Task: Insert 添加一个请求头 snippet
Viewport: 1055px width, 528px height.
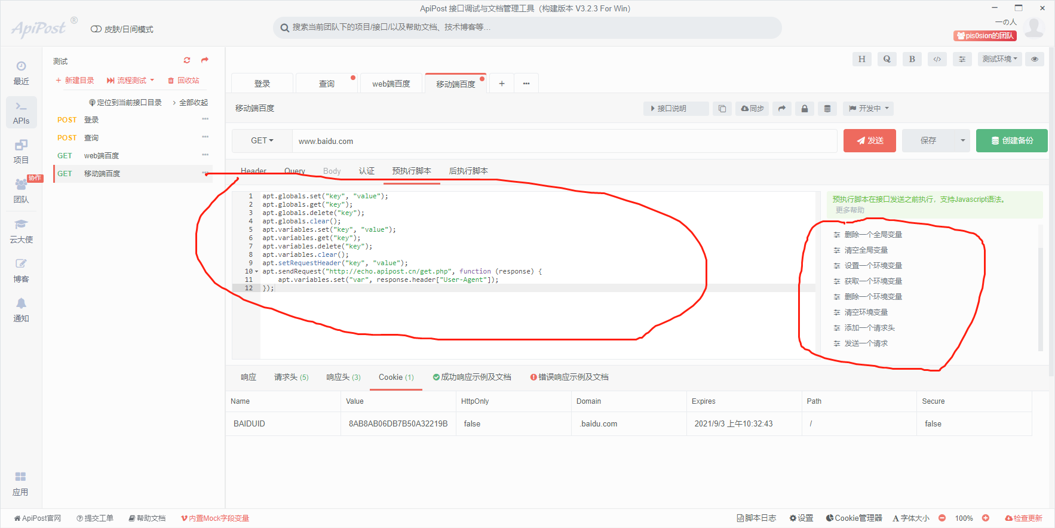Action: coord(864,328)
